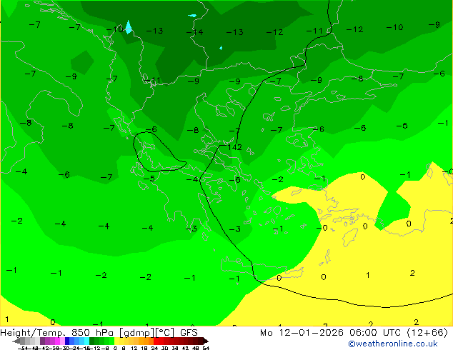Click the grey arrow at legend's cold end
453x350 pixels.
tap(16, 341)
